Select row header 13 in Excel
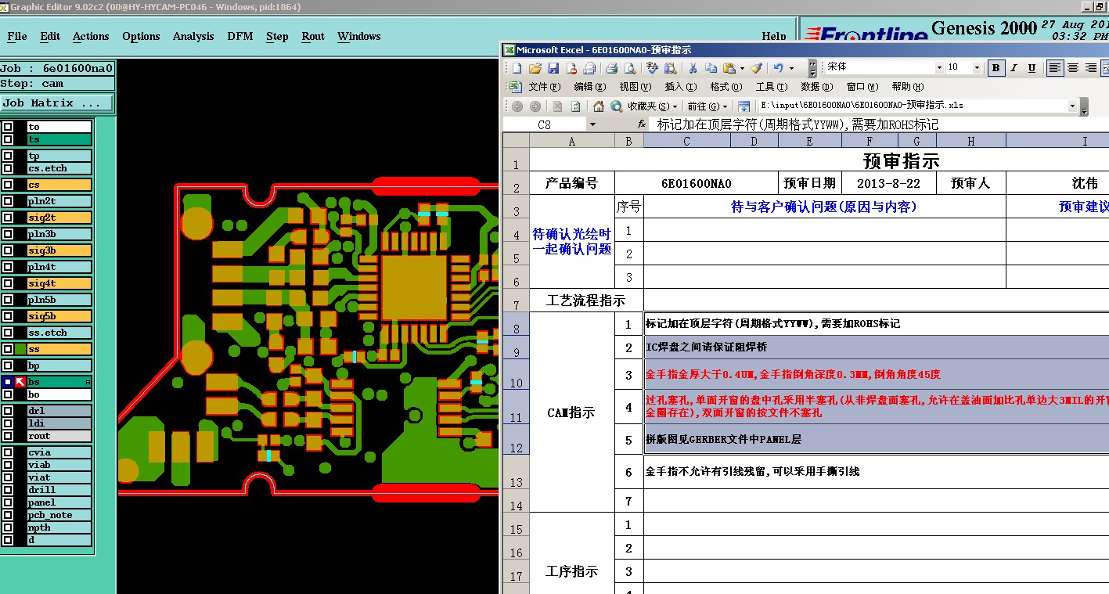The height and width of the screenshot is (594, 1109). (516, 473)
